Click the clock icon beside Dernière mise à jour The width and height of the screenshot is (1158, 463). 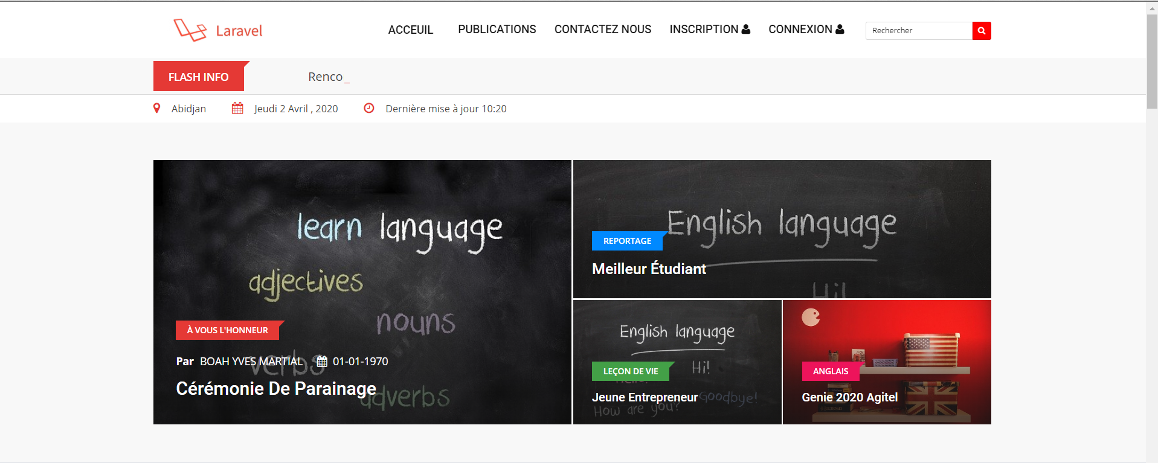(369, 108)
